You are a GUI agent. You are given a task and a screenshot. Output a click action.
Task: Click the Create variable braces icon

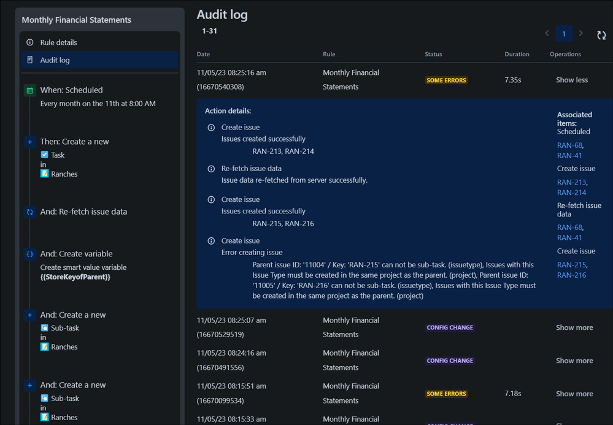29,254
